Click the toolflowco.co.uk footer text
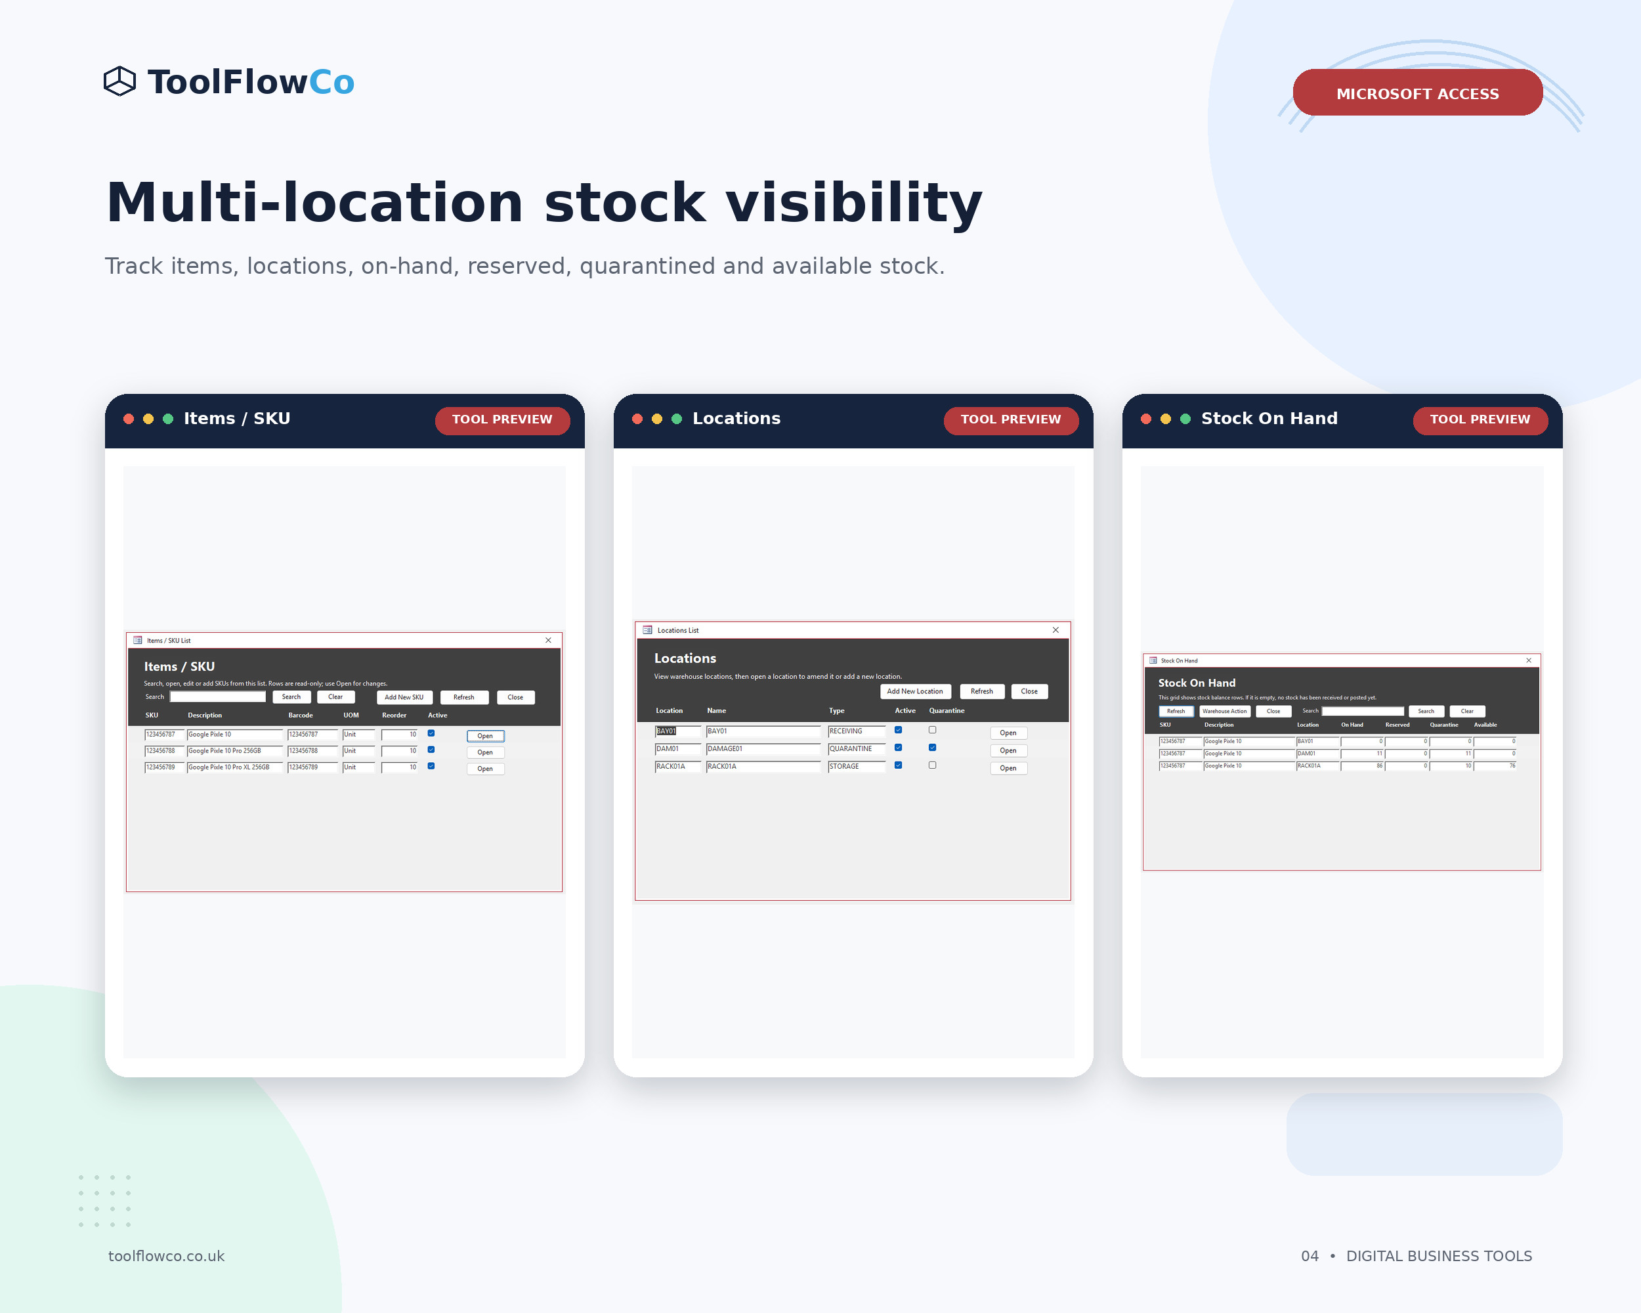Screen dimensions: 1641x1313 [x=166, y=1256]
